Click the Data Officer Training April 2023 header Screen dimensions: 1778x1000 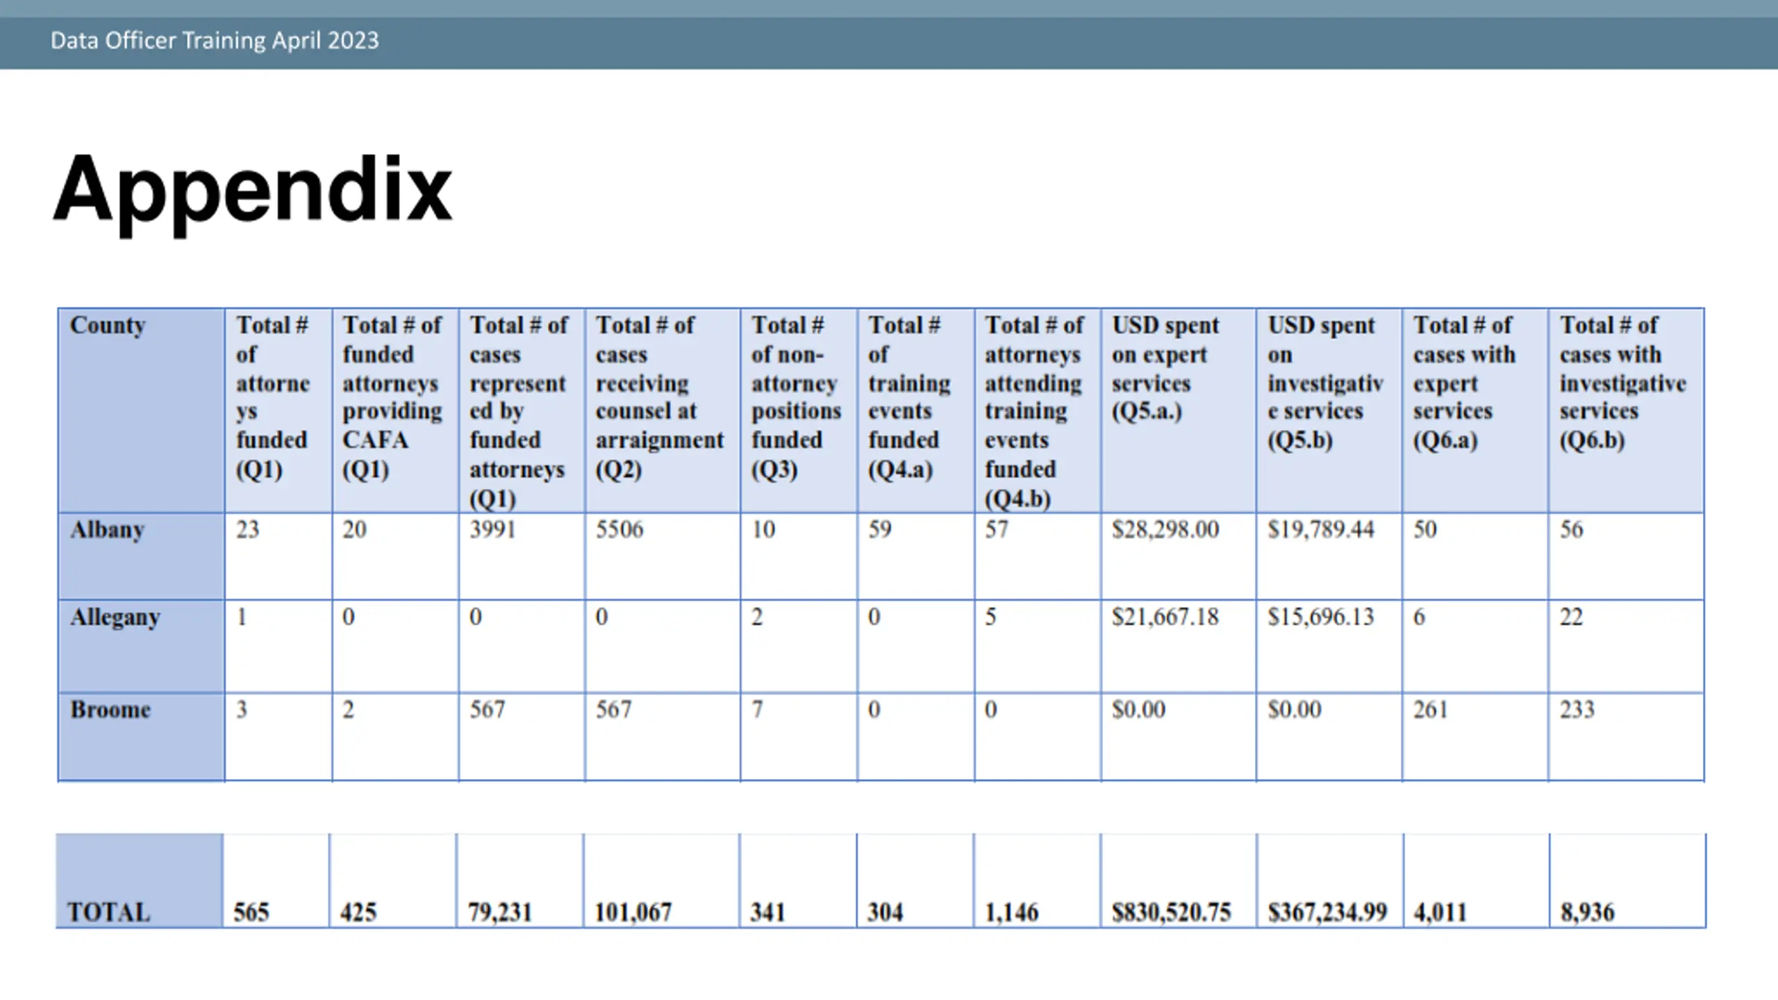pos(215,40)
